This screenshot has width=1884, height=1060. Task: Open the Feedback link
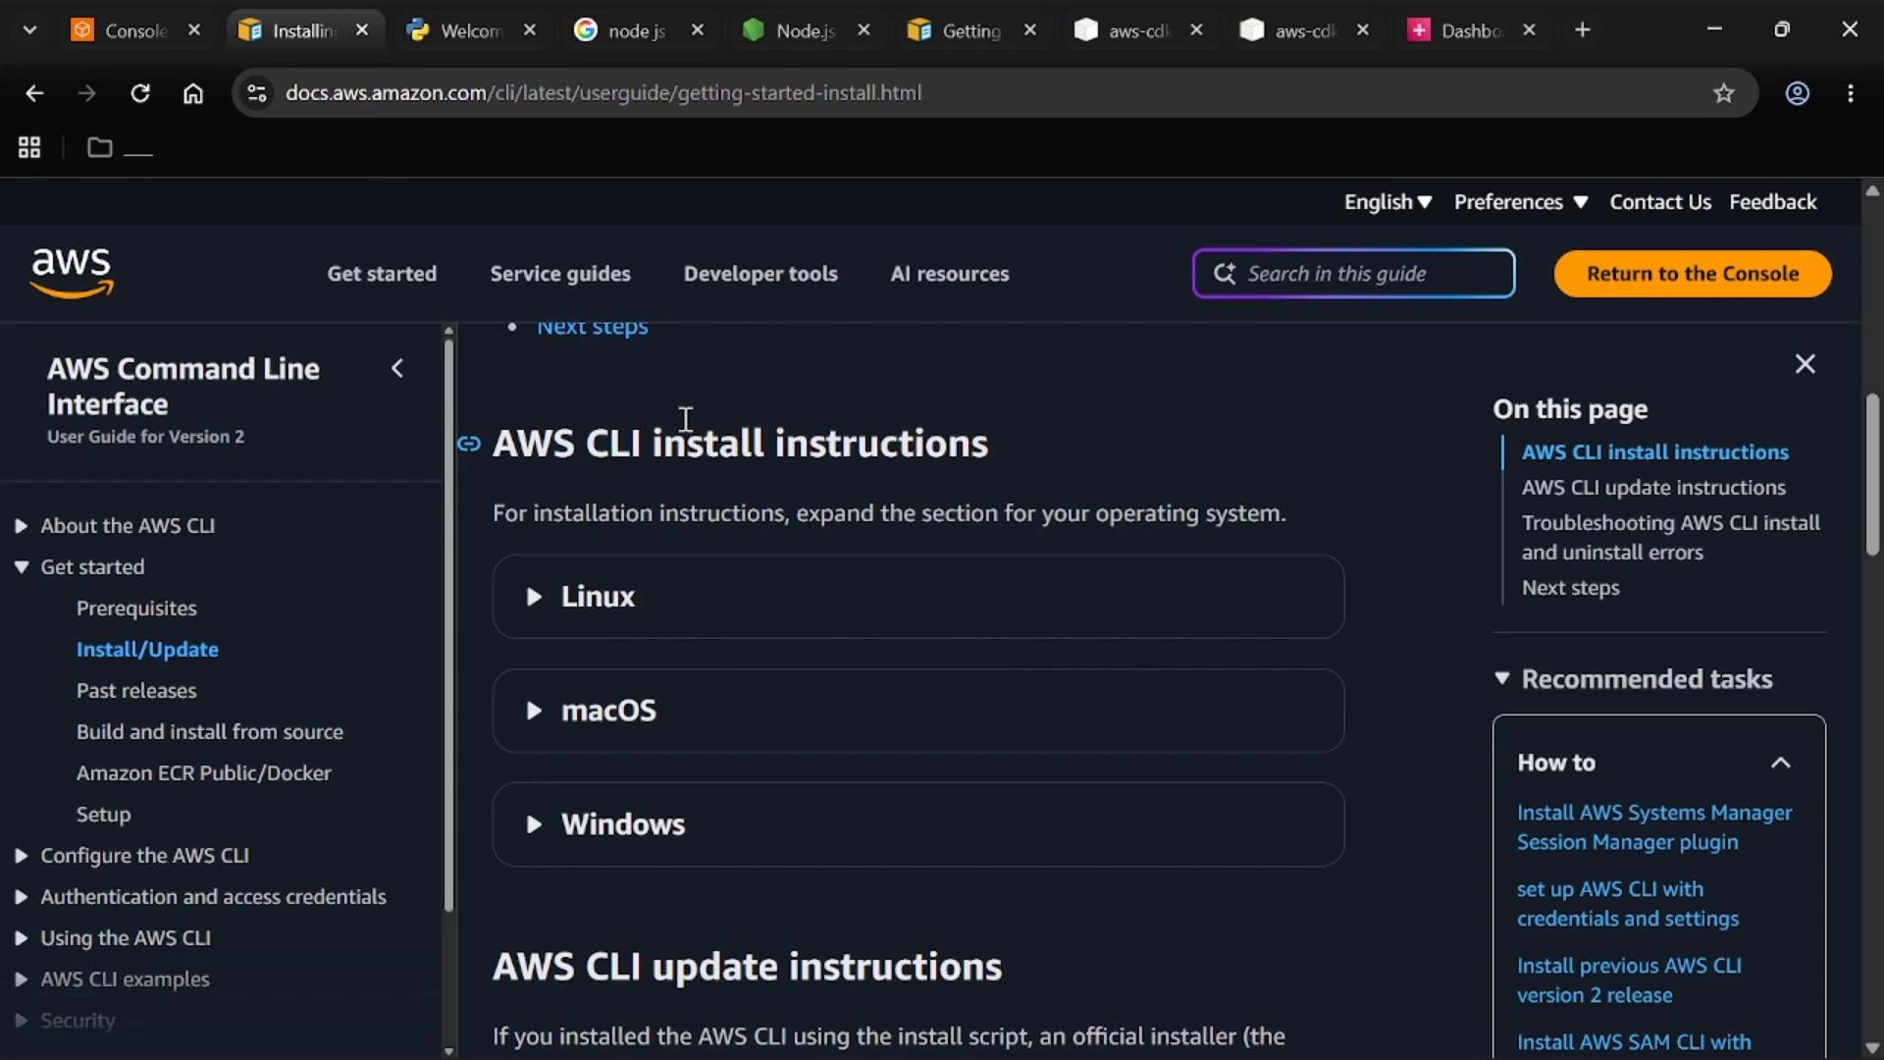(x=1773, y=202)
